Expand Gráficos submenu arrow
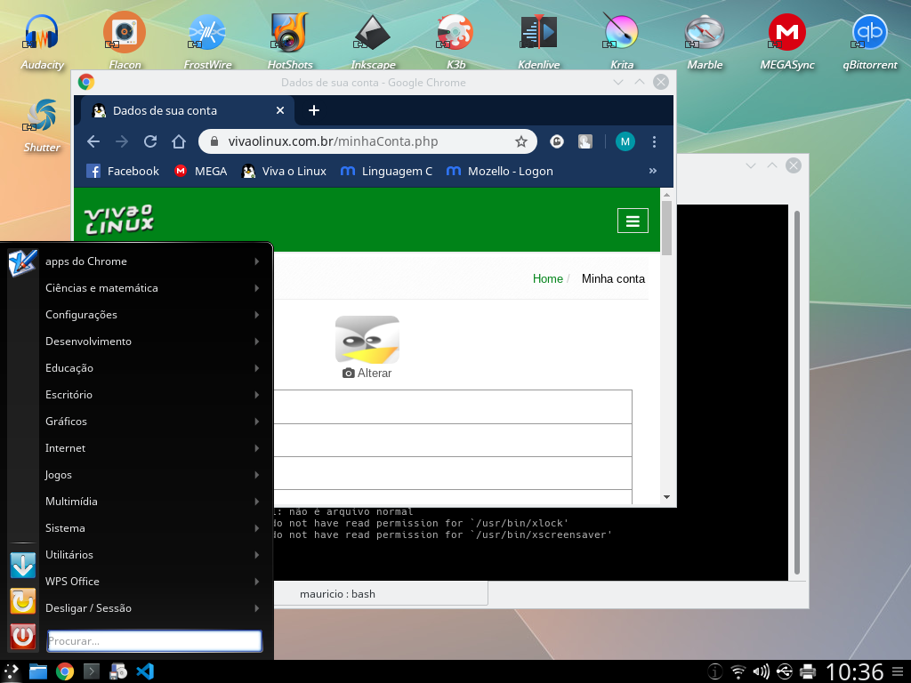 click(256, 422)
